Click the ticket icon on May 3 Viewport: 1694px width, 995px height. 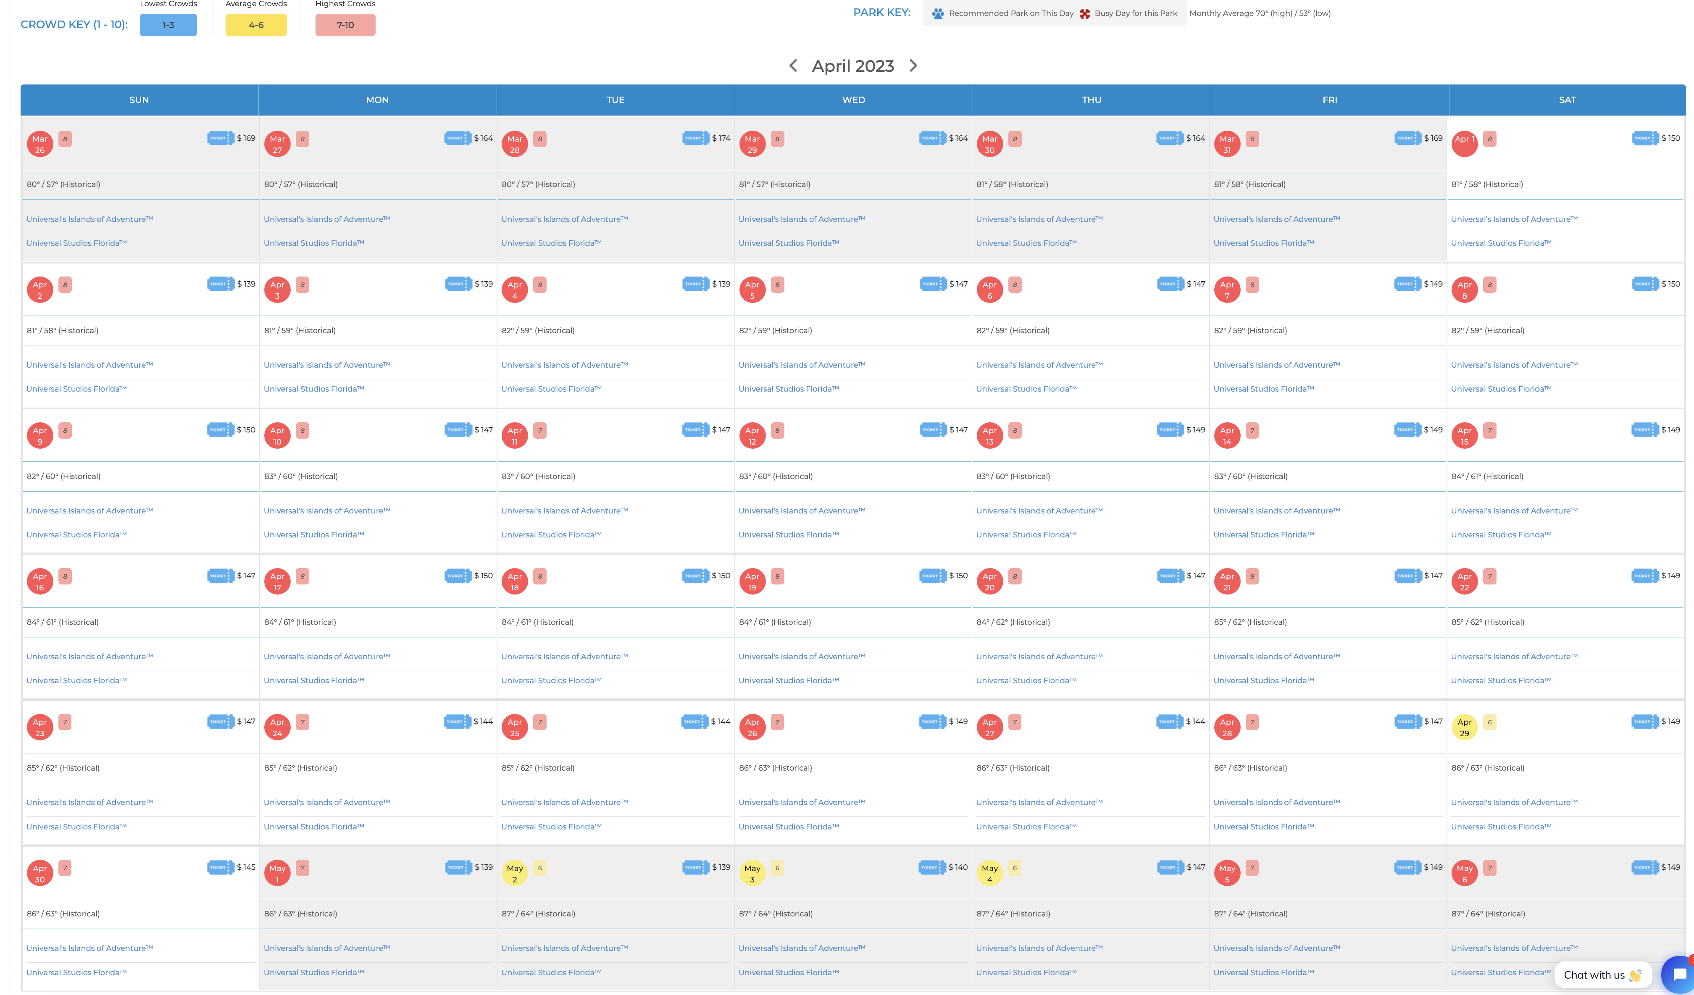(x=932, y=868)
